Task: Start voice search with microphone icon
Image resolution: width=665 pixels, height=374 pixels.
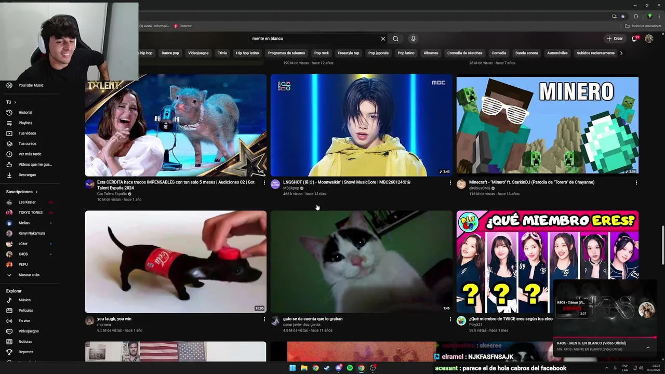Action: 413,38
